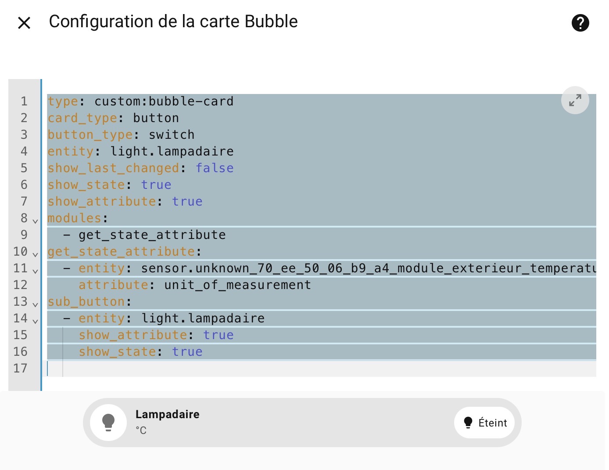
Task: Collapse the get_state_attribute block at line 10
Action: pos(36,254)
